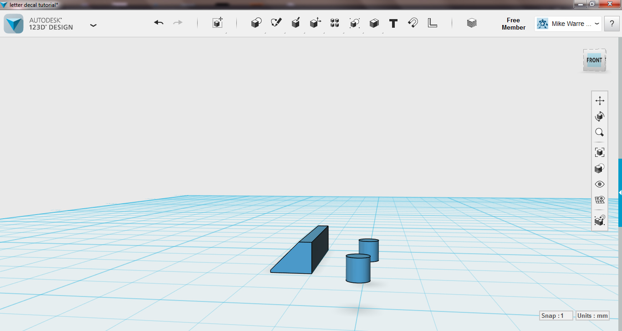Open the Transform tool
The height and width of the screenshot is (331, 622).
tap(218, 23)
